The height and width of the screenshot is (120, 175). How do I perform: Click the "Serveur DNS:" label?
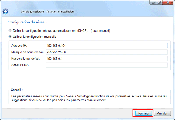pos(20,65)
